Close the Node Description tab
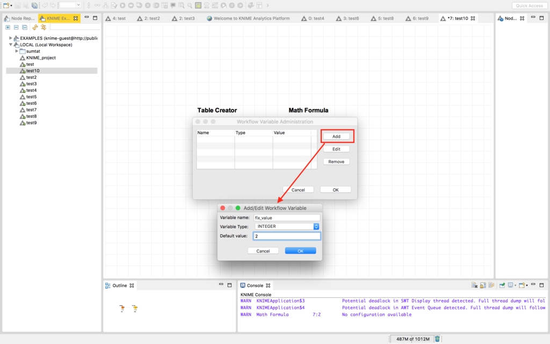550x344 pixels. coord(522,18)
